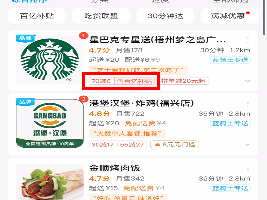Tap the 8元无门槛 coupon tag

coord(175,144)
